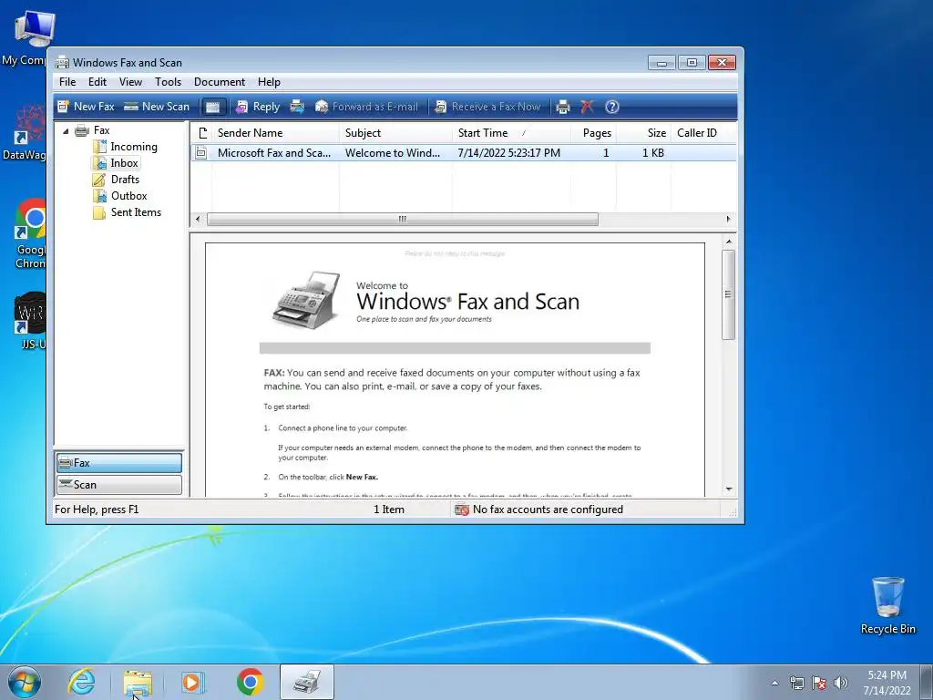Image resolution: width=933 pixels, height=700 pixels.
Task: Sort by Caller ID column
Action: [x=703, y=133]
